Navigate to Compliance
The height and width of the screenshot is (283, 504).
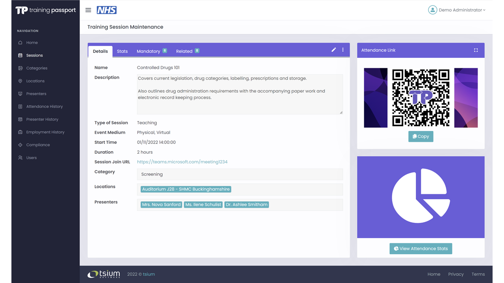(38, 145)
